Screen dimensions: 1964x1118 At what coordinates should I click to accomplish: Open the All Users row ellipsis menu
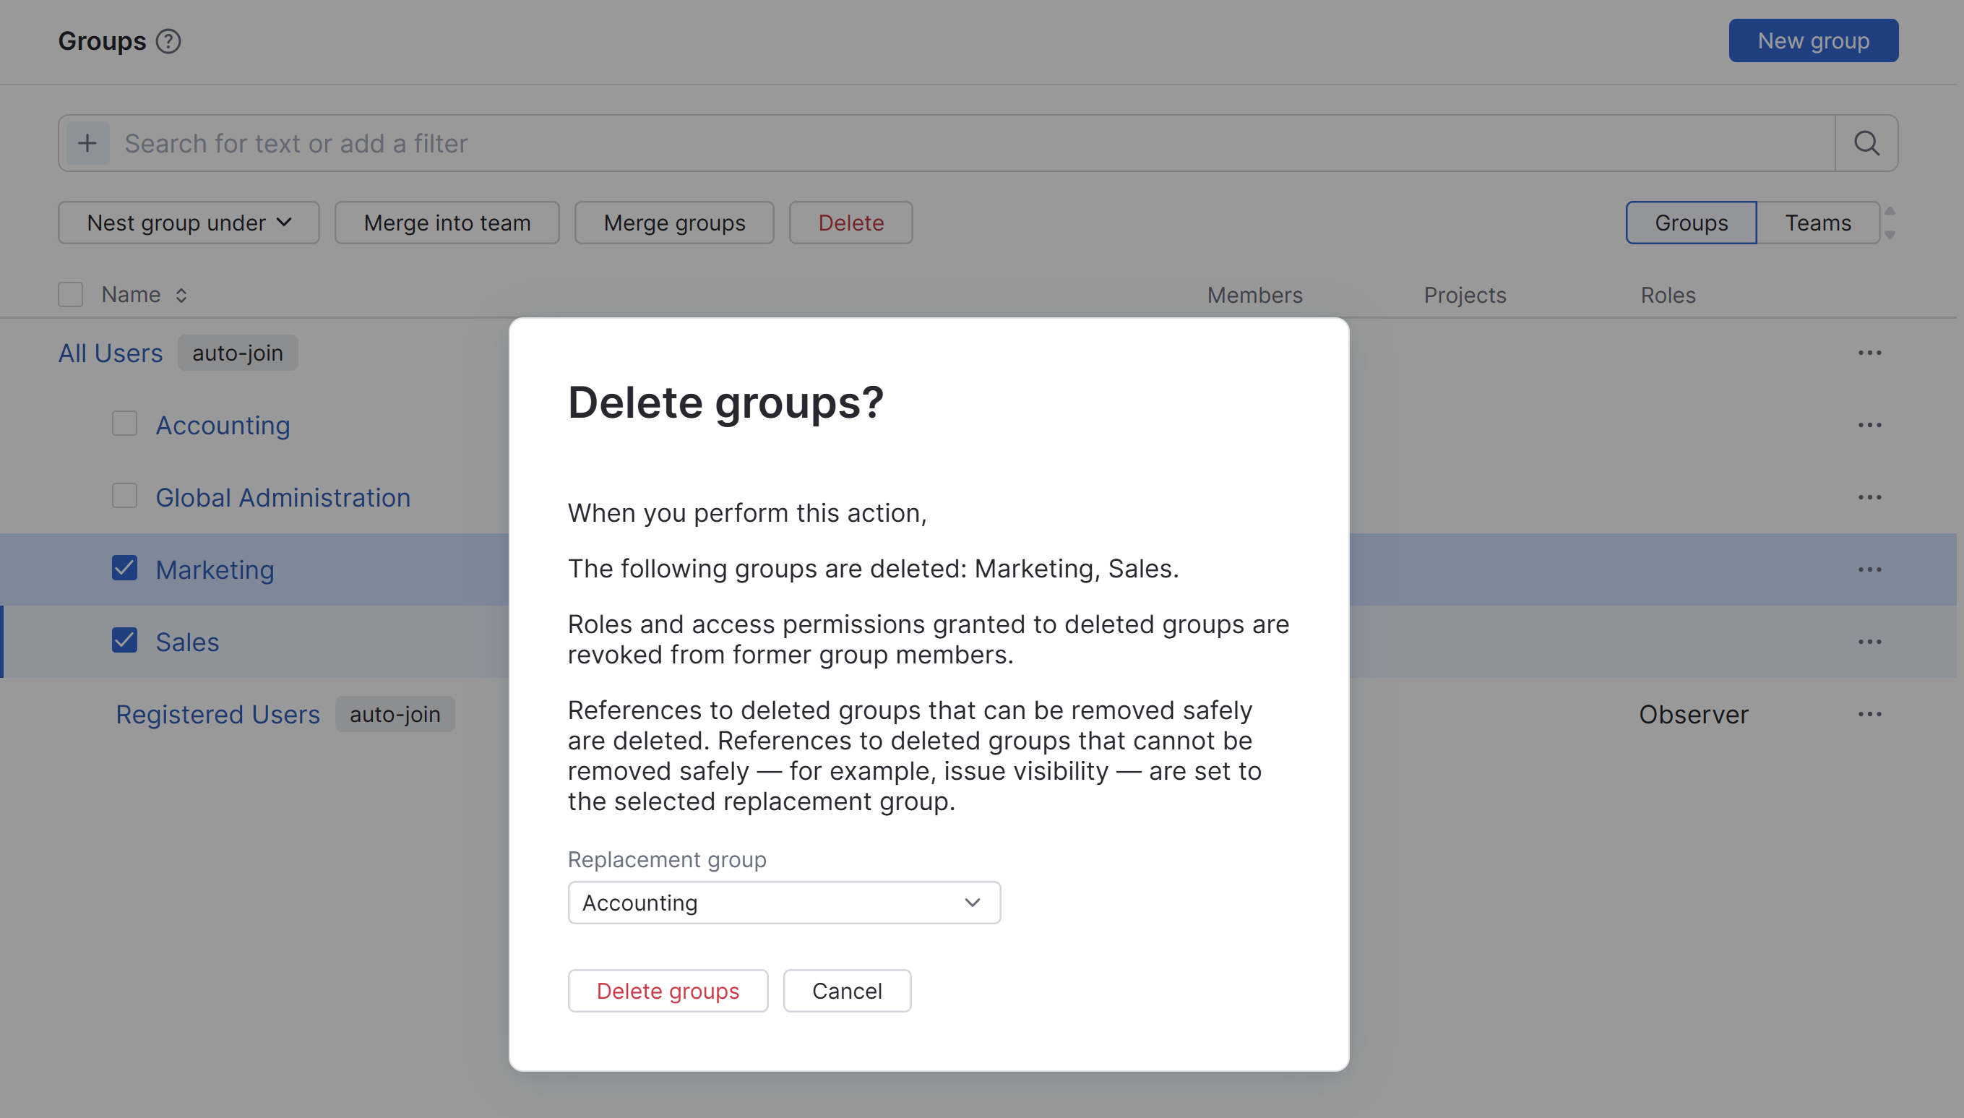1869,353
